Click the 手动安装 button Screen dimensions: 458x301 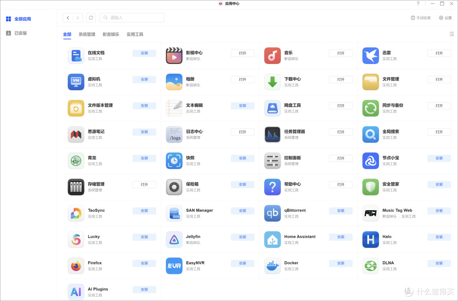[x=421, y=18]
